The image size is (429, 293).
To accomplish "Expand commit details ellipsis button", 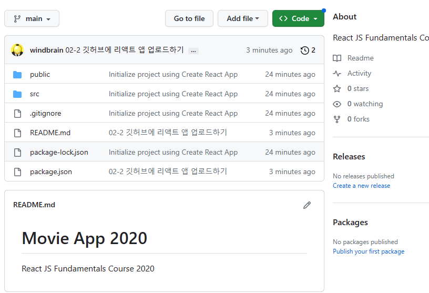I will (x=193, y=51).
